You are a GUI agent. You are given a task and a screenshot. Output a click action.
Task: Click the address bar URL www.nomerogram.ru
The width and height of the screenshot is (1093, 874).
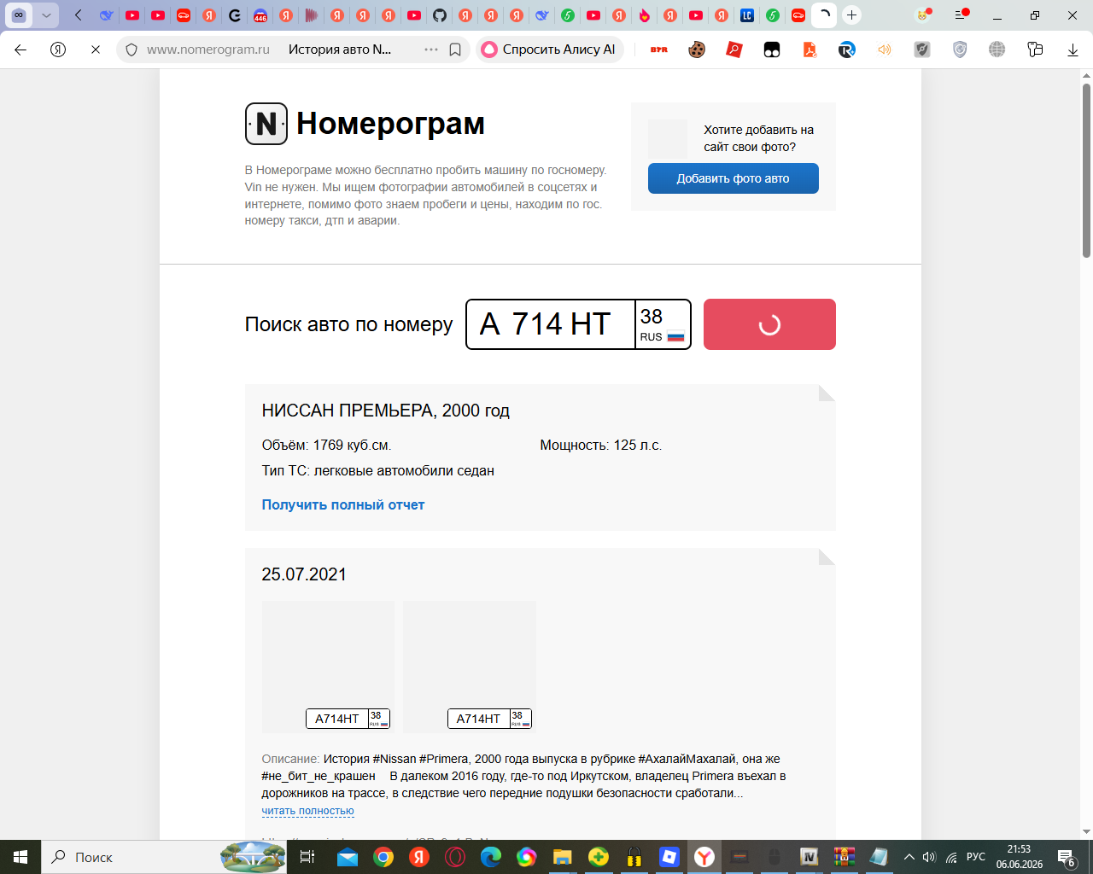208,50
